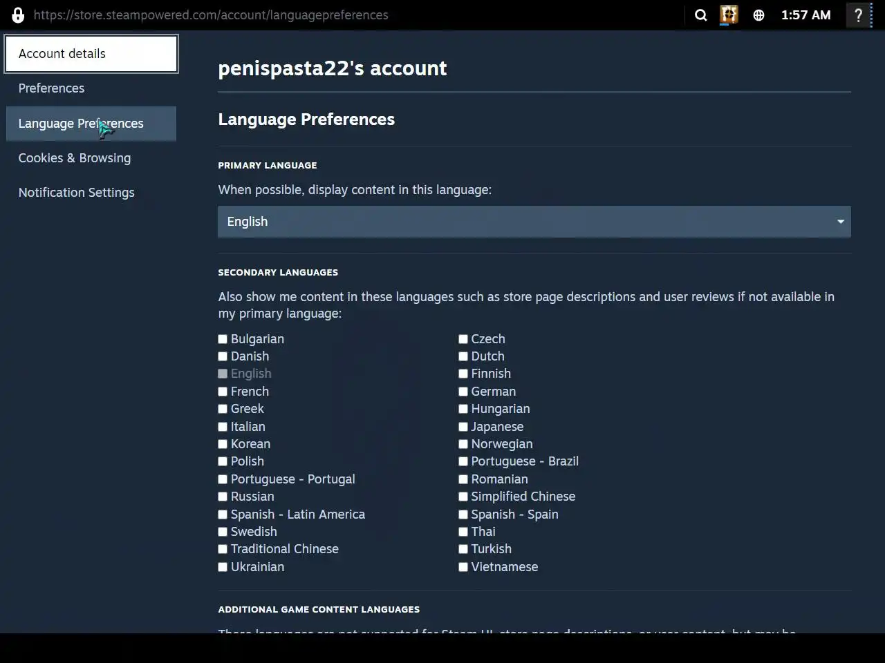Viewport: 885px width, 663px height.
Task: Tick the Finnish checkbox
Action: (463, 374)
